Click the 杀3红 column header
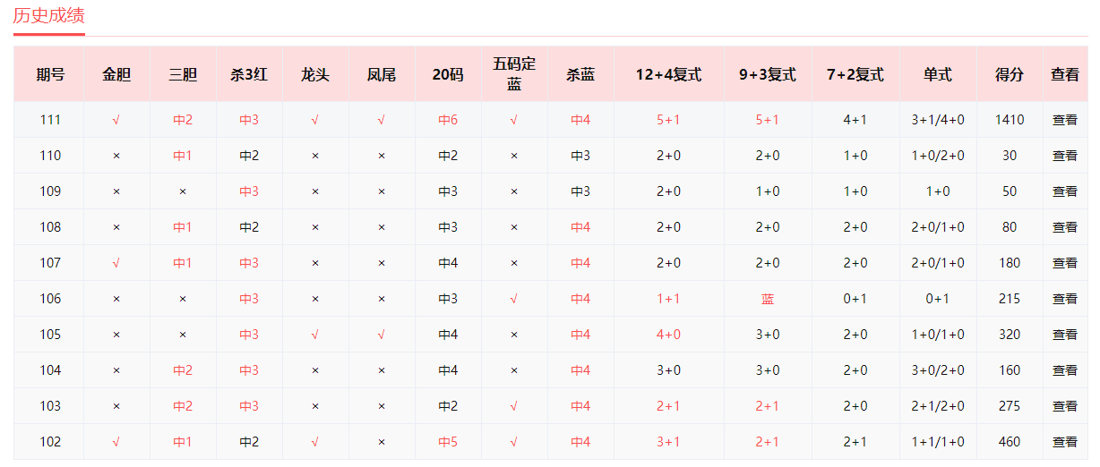 (x=249, y=74)
